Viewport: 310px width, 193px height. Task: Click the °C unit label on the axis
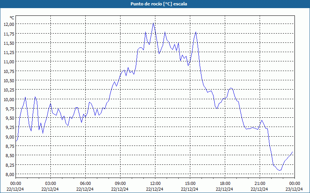(12, 18)
